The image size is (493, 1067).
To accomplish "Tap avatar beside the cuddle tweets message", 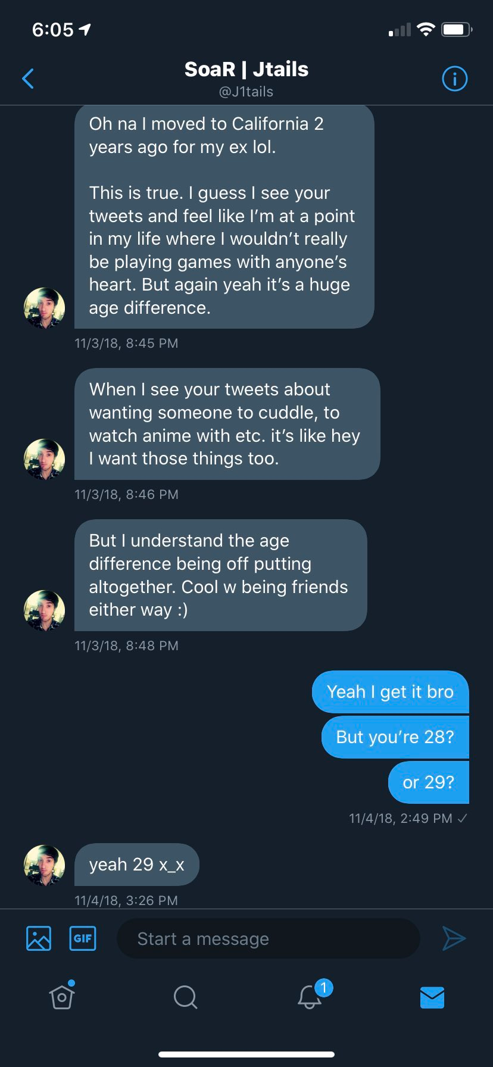I will point(44,459).
